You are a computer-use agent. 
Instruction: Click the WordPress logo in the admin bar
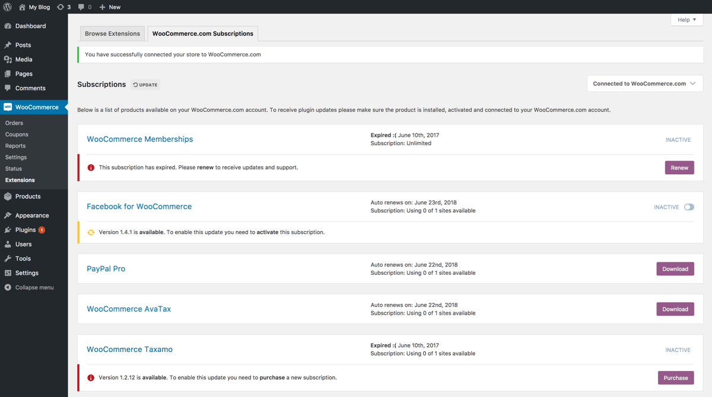[x=7, y=7]
